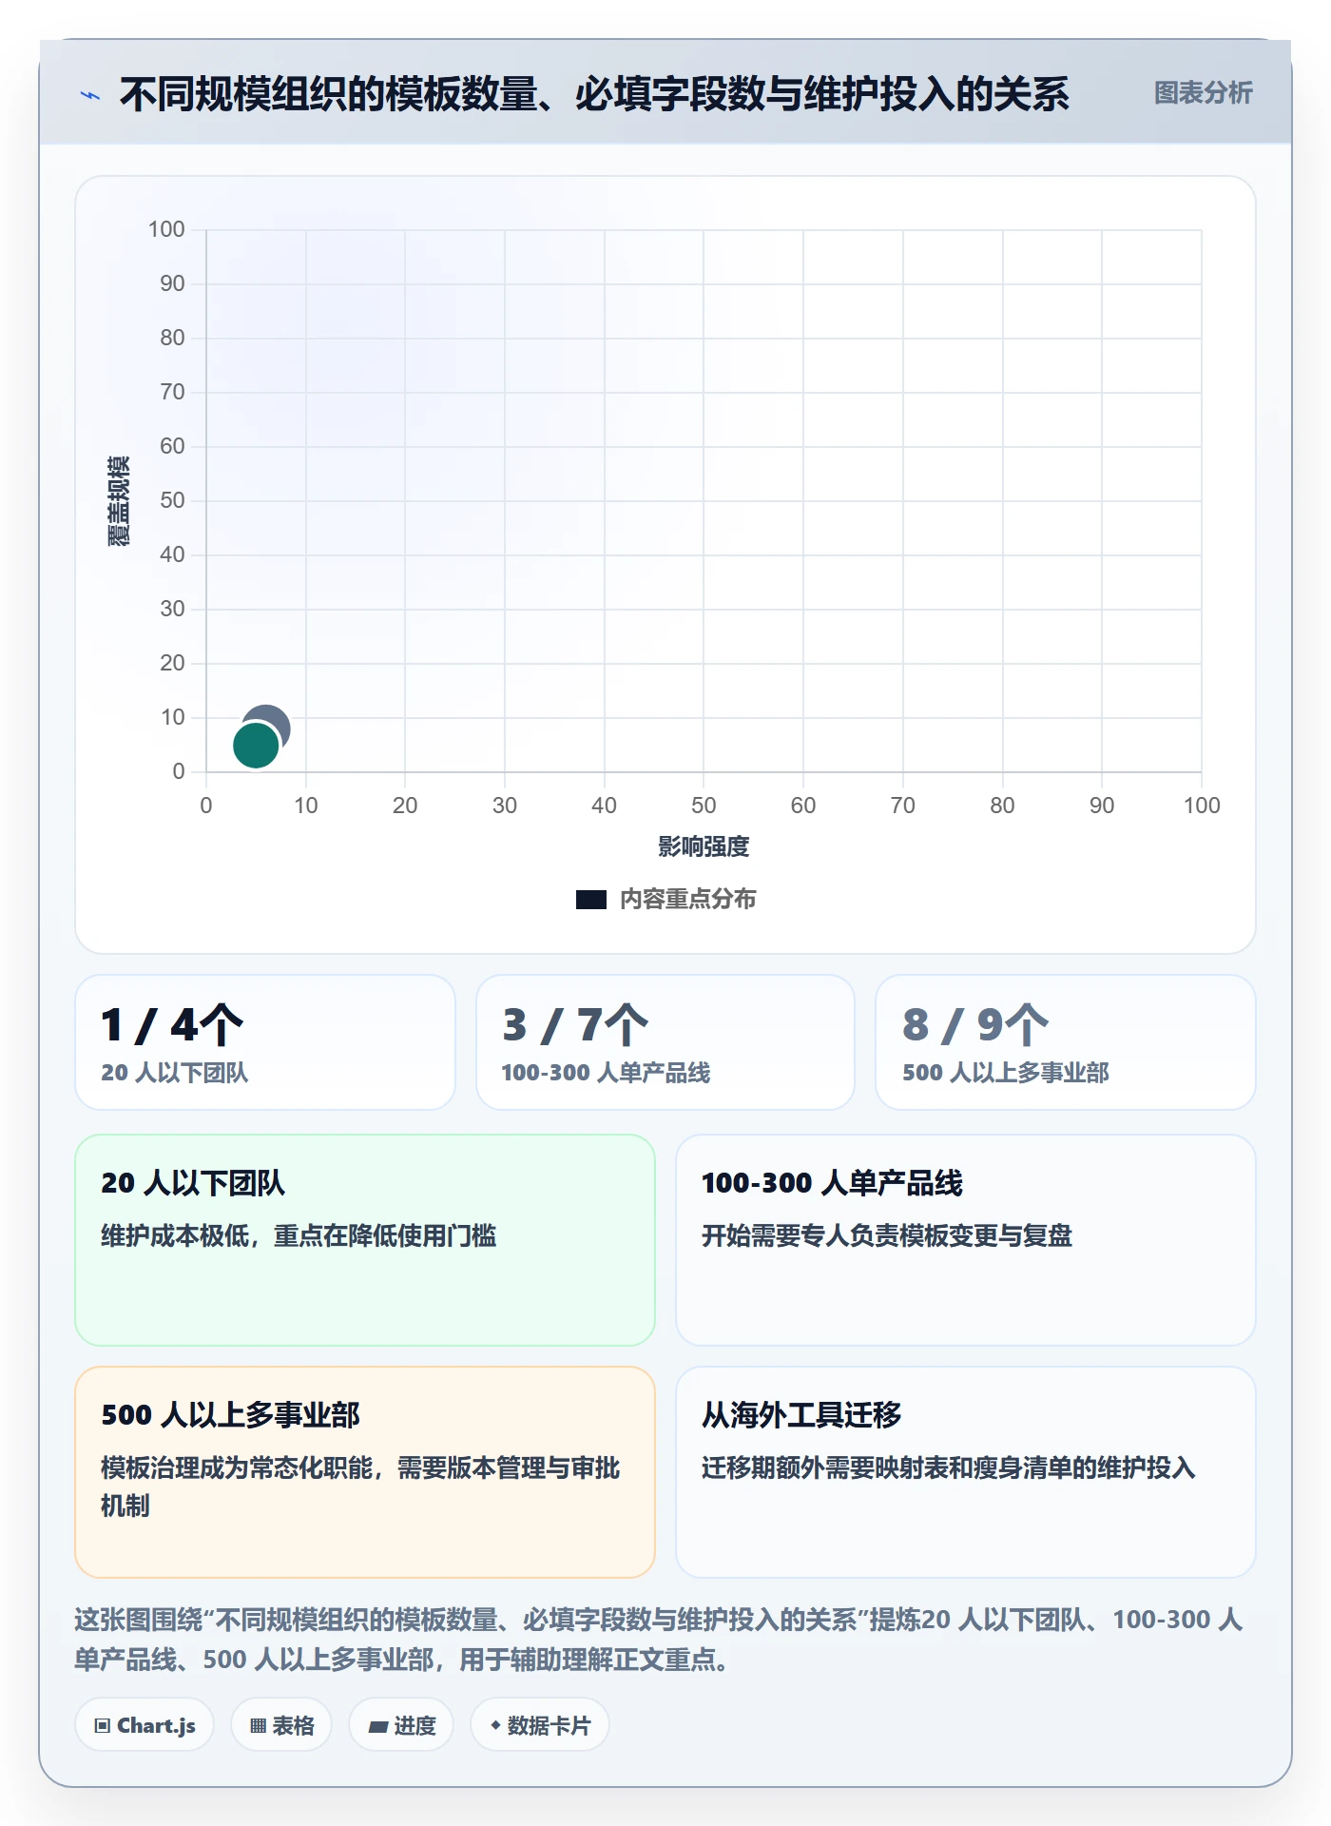Click the green 20 人以下团队 detail card heading

coord(193,1183)
